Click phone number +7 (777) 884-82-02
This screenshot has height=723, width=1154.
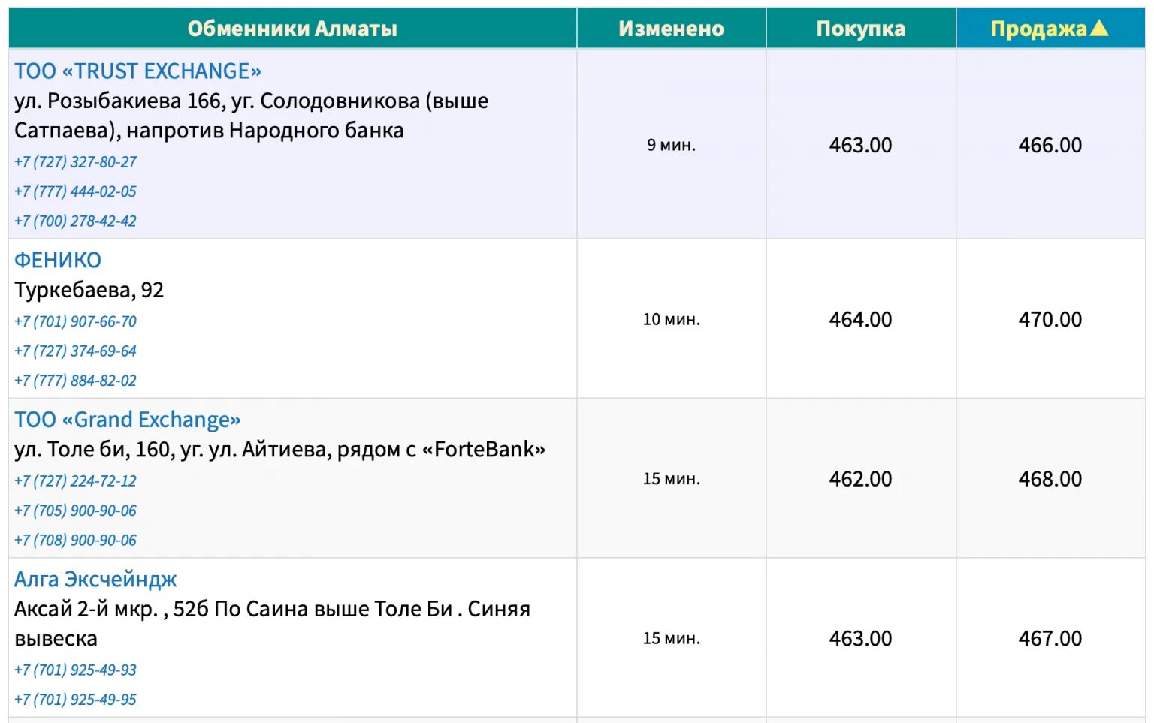(75, 381)
